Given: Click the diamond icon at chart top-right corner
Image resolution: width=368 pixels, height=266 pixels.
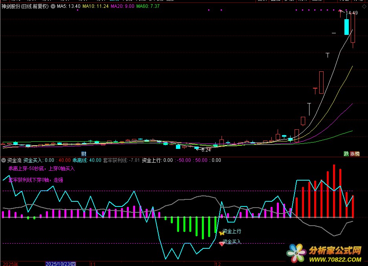Looking at the screenshot, I should 364,7.
